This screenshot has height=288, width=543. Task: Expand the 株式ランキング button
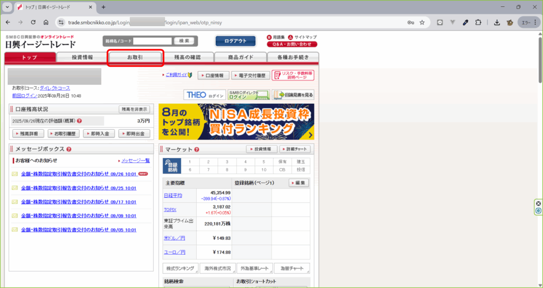pos(180,268)
